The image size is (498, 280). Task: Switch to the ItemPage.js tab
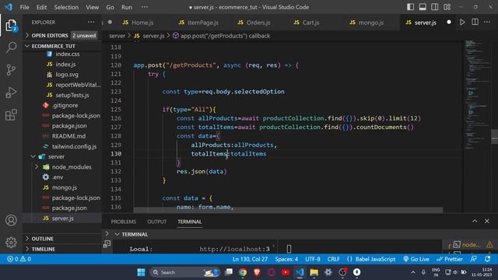point(198,23)
